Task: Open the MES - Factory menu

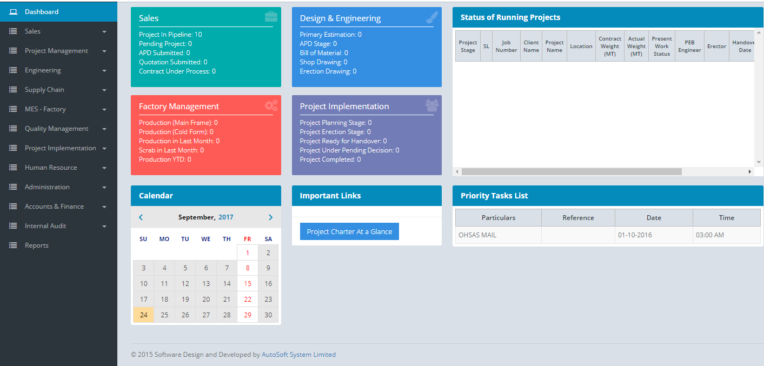Action: pos(45,109)
